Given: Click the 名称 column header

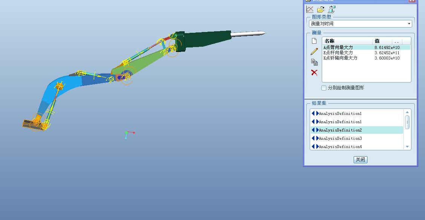Looking at the screenshot, I should (347, 41).
